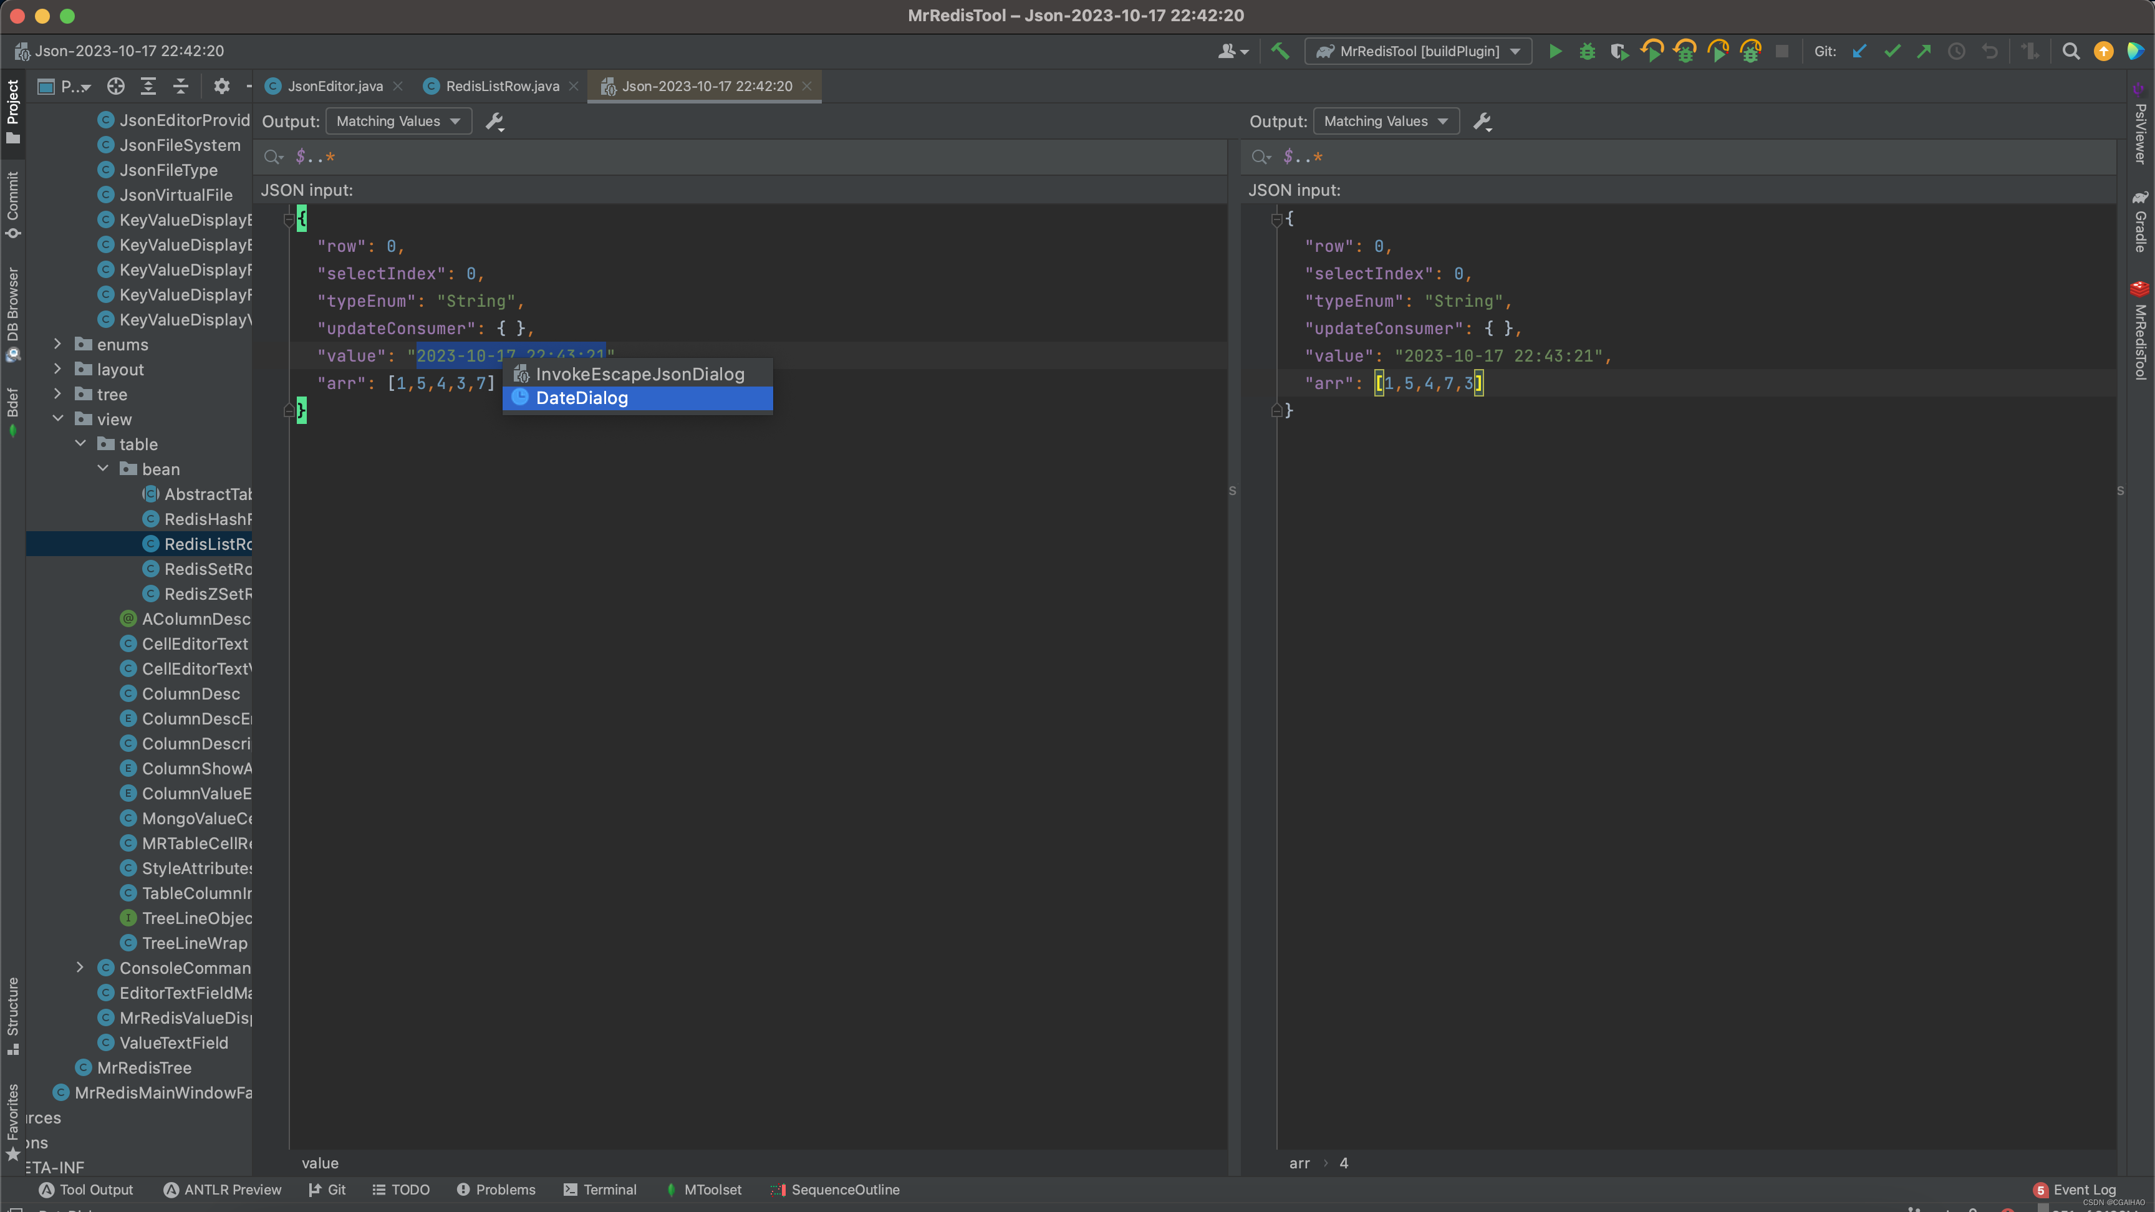Click left pane wrench settings icon
Viewport: 2155px width, 1212px height.
coord(494,122)
